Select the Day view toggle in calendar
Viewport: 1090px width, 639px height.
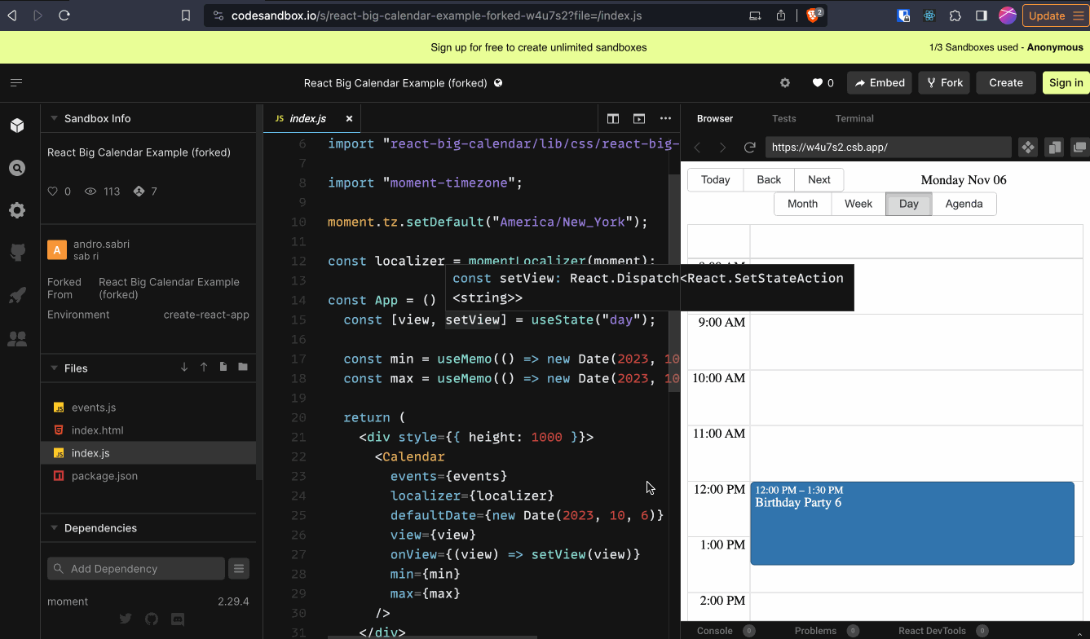coord(908,204)
